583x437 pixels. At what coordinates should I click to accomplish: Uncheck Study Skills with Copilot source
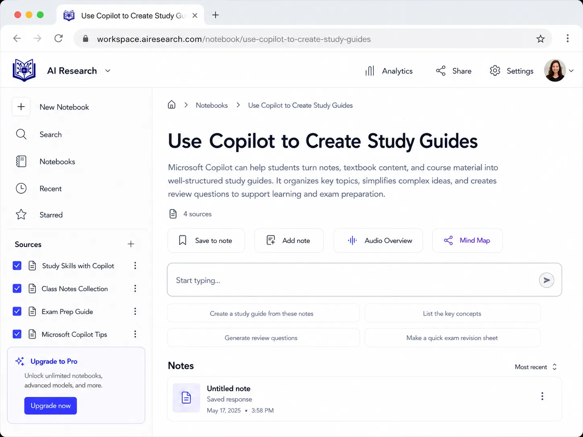point(17,266)
